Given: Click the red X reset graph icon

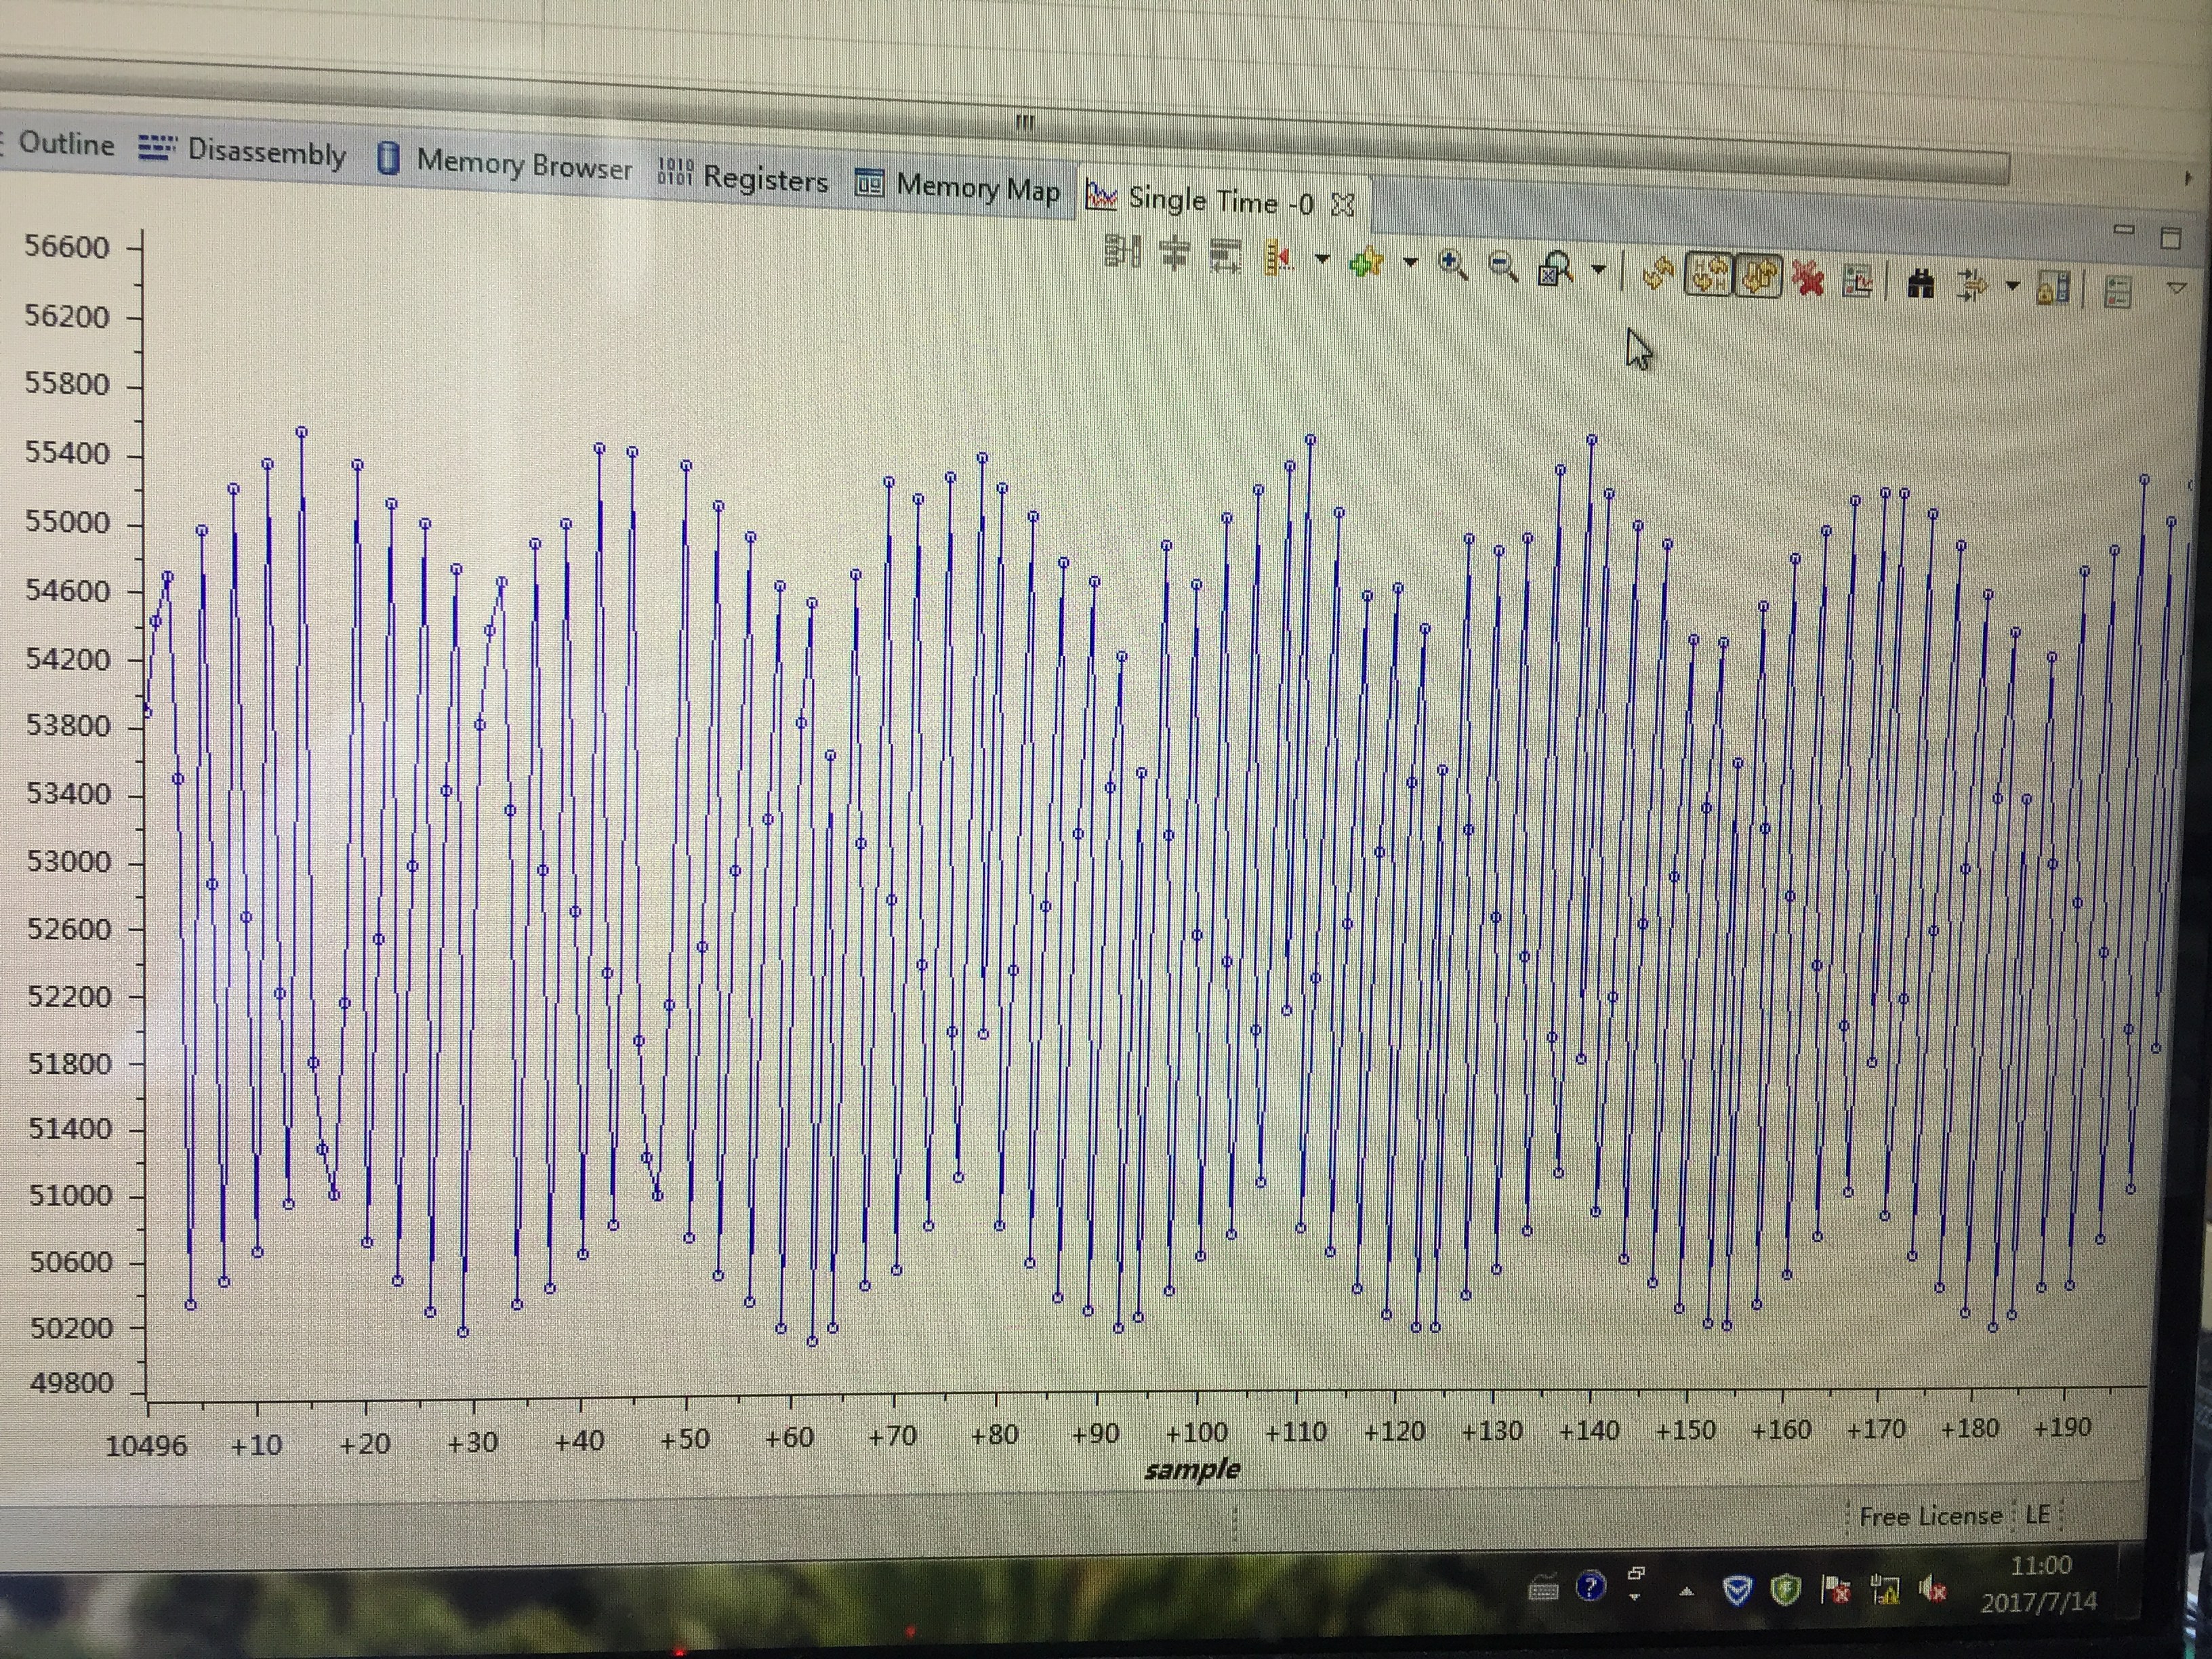Looking at the screenshot, I should [1808, 279].
